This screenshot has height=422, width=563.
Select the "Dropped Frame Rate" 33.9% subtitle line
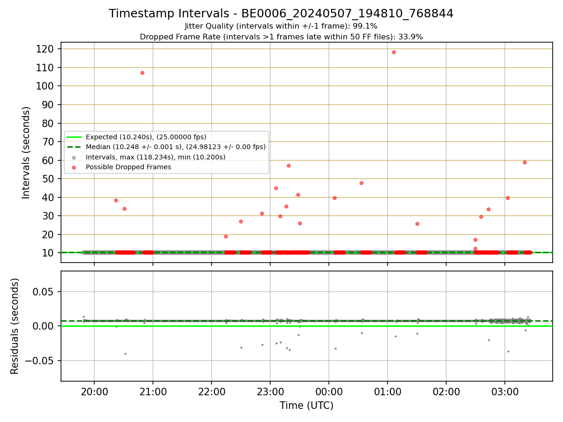pyautogui.click(x=281, y=37)
